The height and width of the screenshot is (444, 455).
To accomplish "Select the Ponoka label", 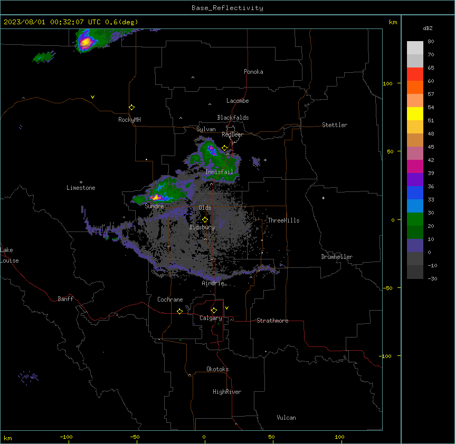I will tap(253, 72).
